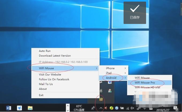Screen dimensions: 182x112
Task: Click Download Latest Version
Action: [x=55, y=56]
